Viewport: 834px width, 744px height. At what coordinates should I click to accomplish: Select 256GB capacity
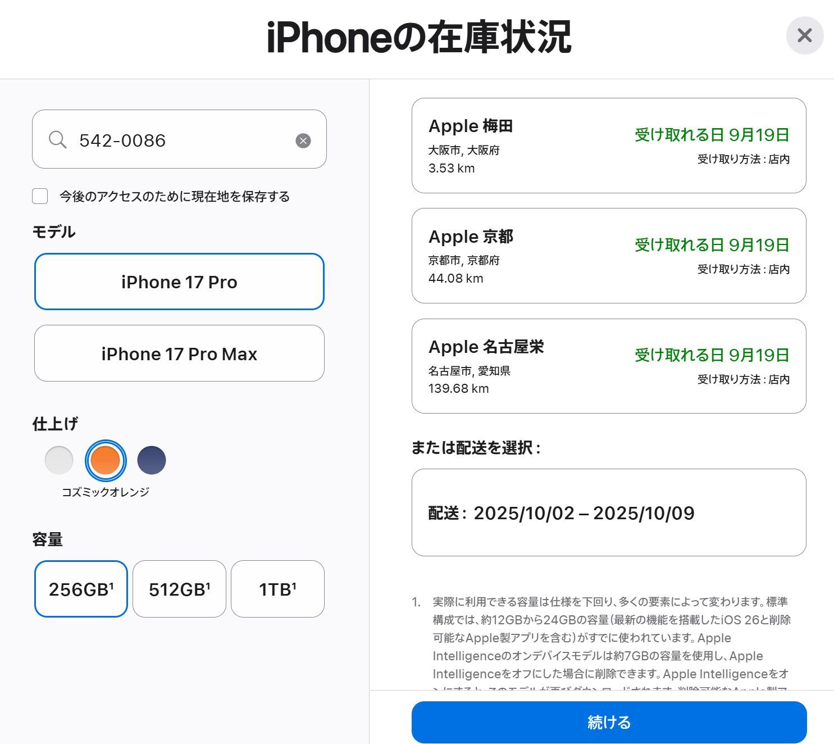click(81, 589)
